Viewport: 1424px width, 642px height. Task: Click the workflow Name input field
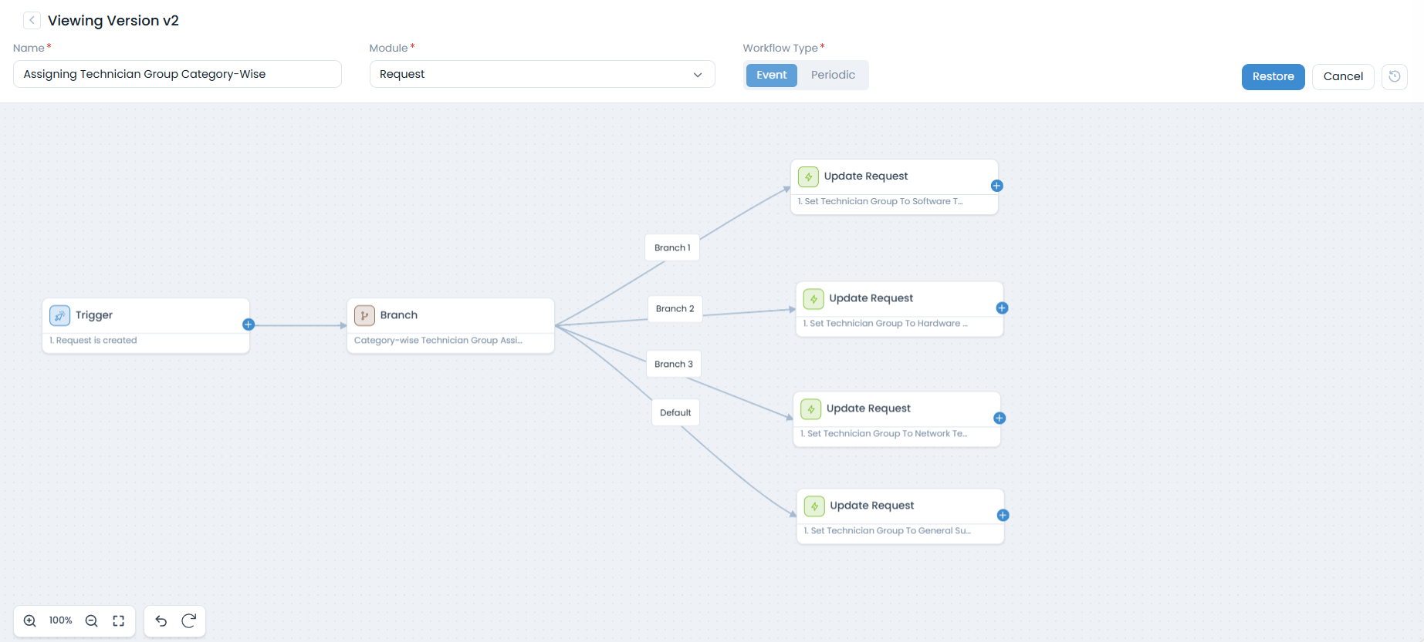point(177,75)
